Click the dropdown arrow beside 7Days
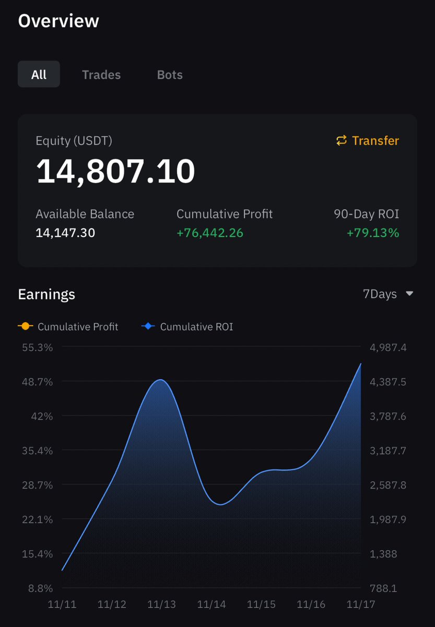 (409, 294)
